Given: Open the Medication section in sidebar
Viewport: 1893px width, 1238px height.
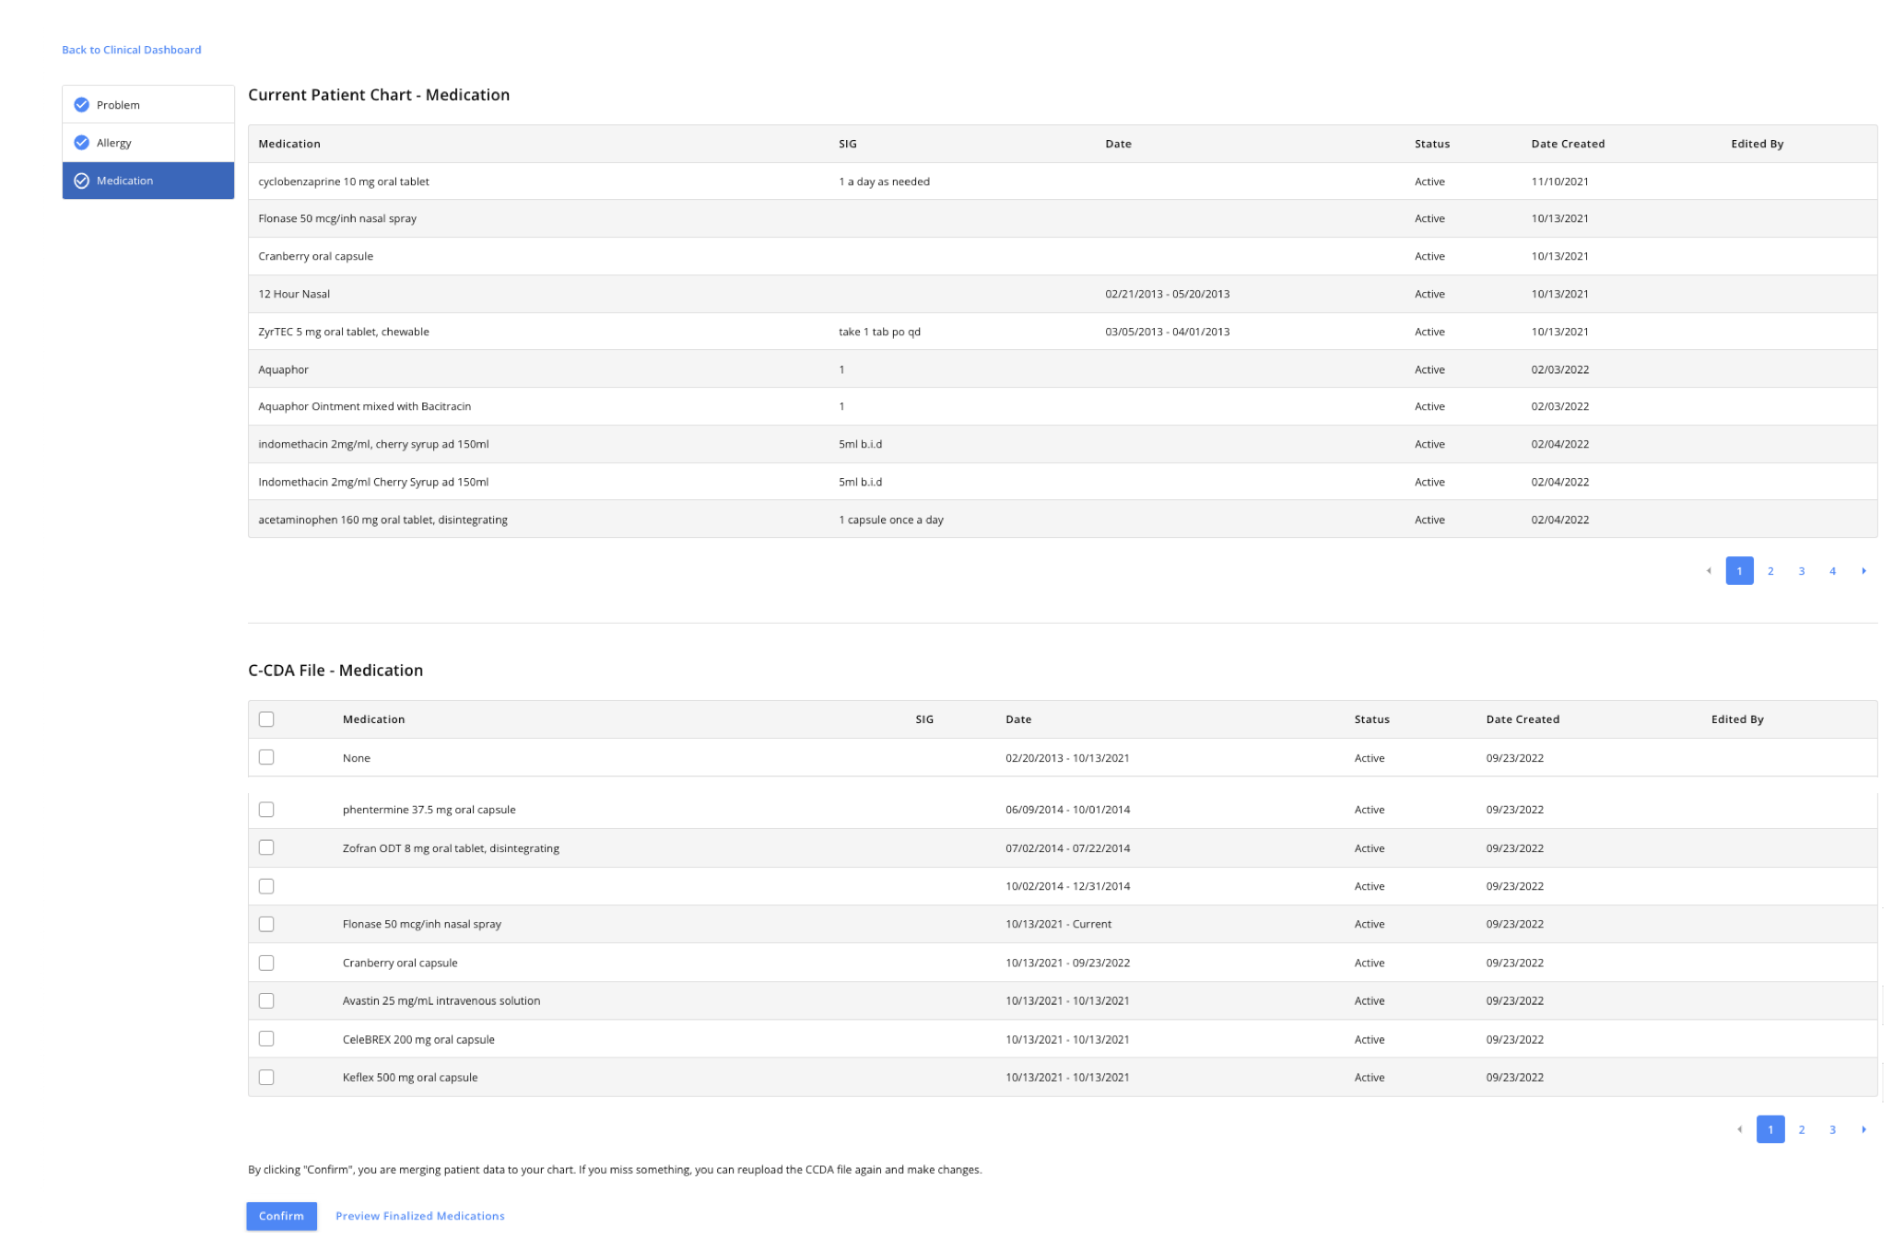Looking at the screenshot, I should tap(148, 181).
